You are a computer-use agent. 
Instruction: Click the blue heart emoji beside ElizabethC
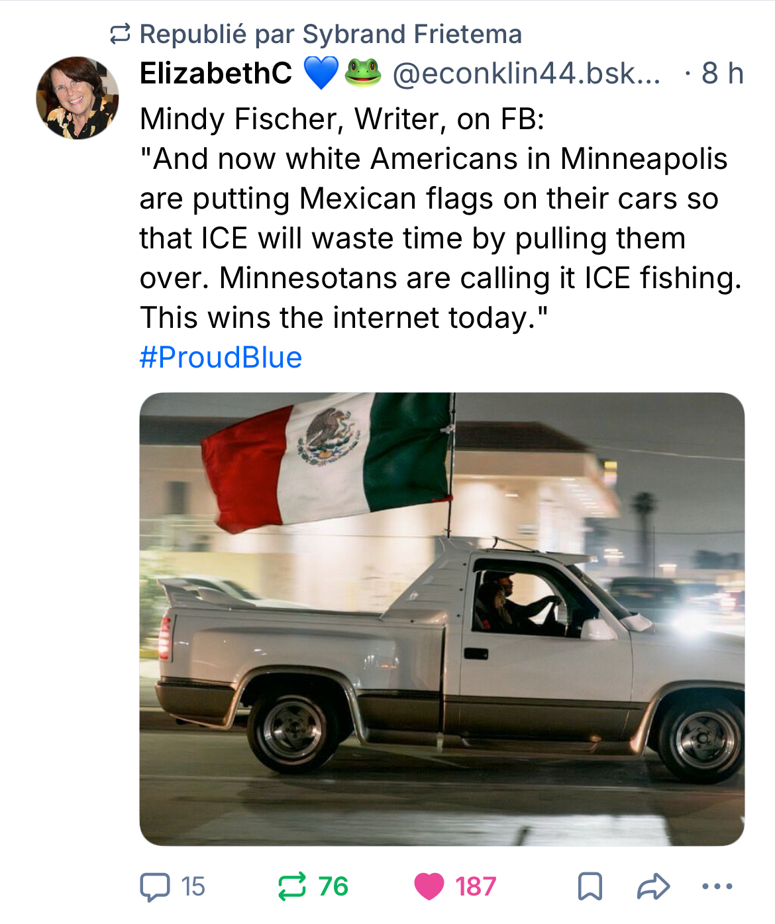pos(321,73)
